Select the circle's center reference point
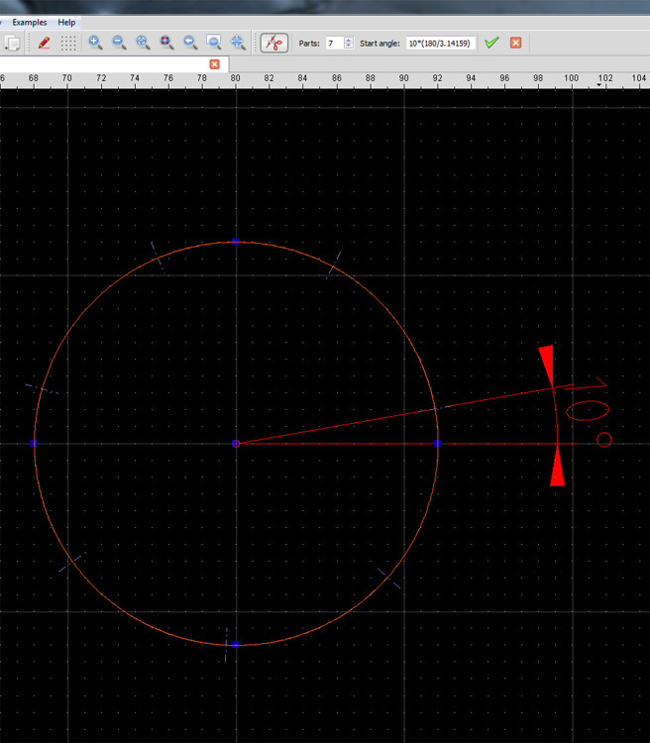The width and height of the screenshot is (650, 743). click(236, 444)
